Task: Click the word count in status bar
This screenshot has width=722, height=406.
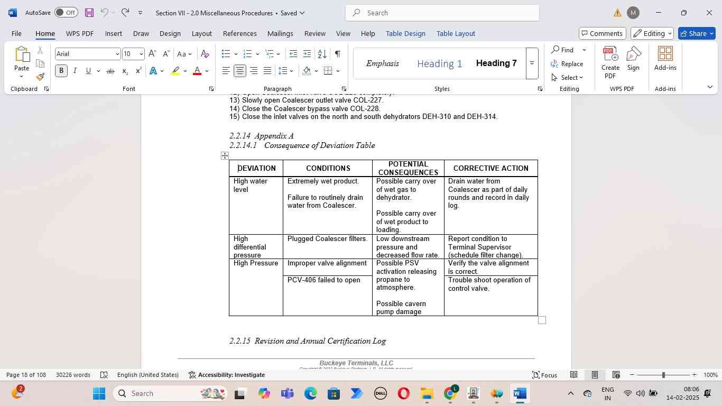Action: tap(73, 375)
